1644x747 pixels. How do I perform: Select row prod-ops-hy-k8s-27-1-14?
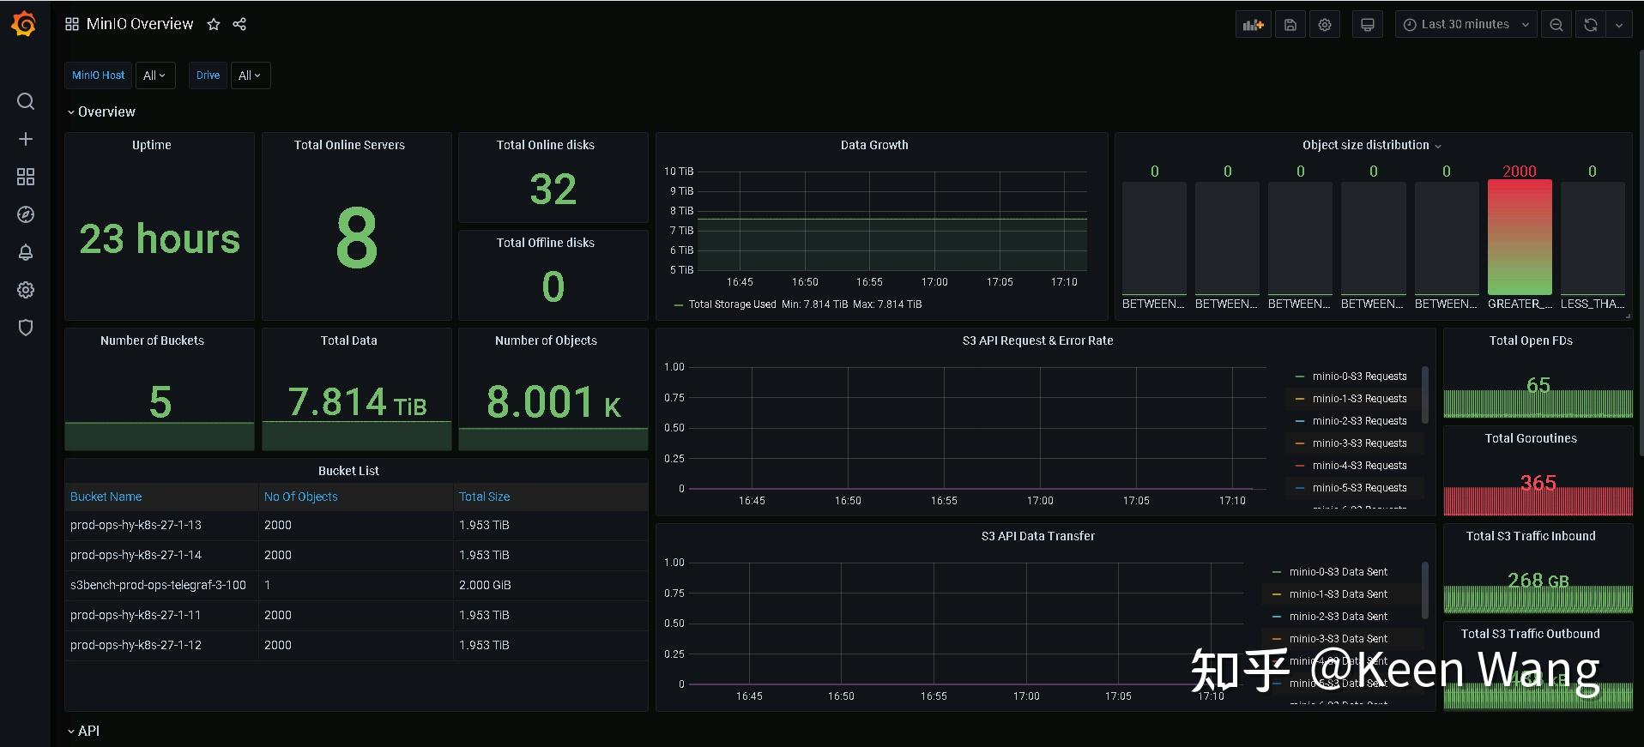(356, 555)
